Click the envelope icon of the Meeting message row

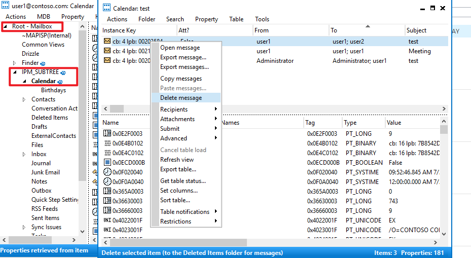click(x=107, y=51)
